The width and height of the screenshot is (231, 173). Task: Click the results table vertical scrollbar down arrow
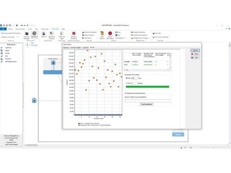(170, 68)
